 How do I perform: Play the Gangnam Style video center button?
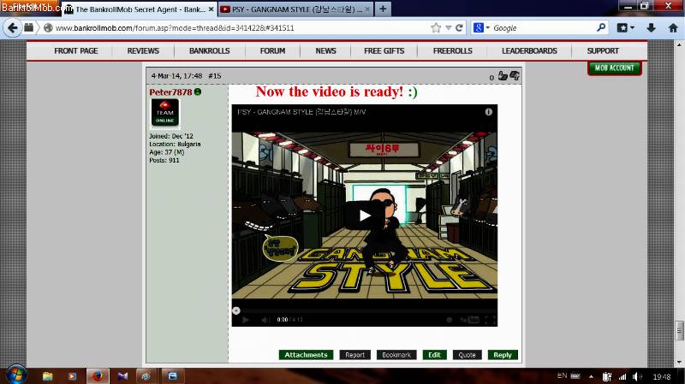(x=365, y=216)
